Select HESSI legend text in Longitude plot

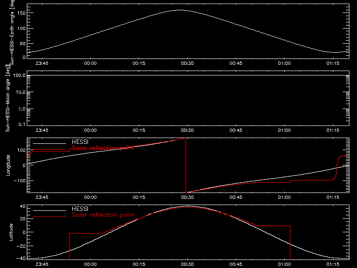tap(80, 142)
